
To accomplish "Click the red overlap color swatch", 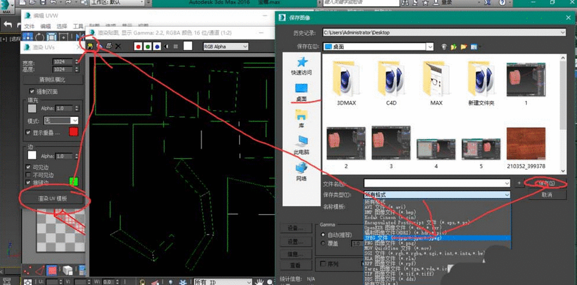I will 74,132.
